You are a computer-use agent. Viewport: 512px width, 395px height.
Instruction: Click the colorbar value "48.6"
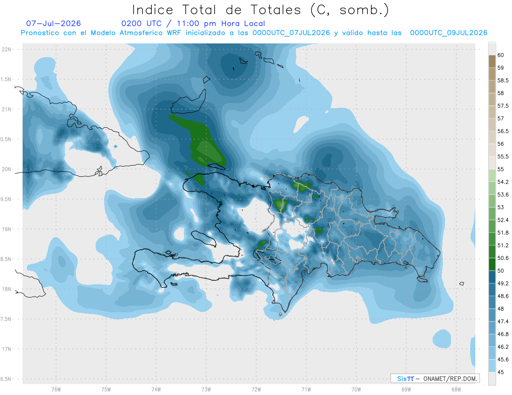coord(503,296)
